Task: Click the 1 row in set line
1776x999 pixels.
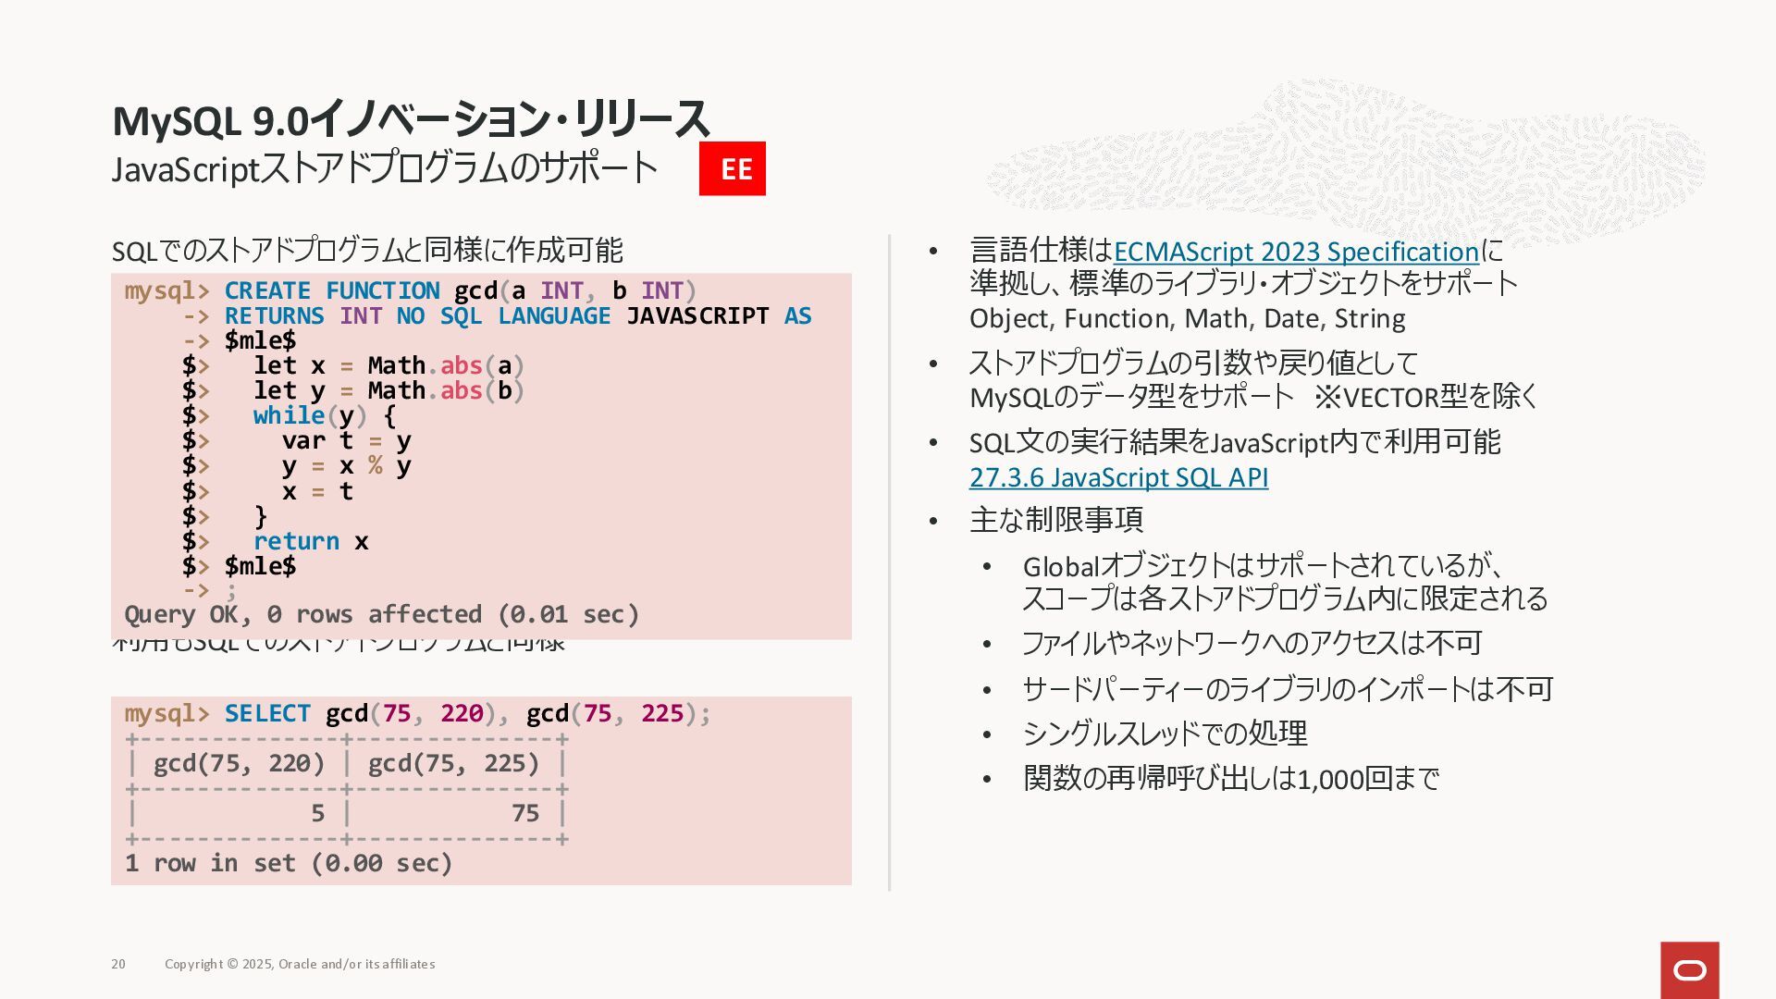Action: coord(289,863)
